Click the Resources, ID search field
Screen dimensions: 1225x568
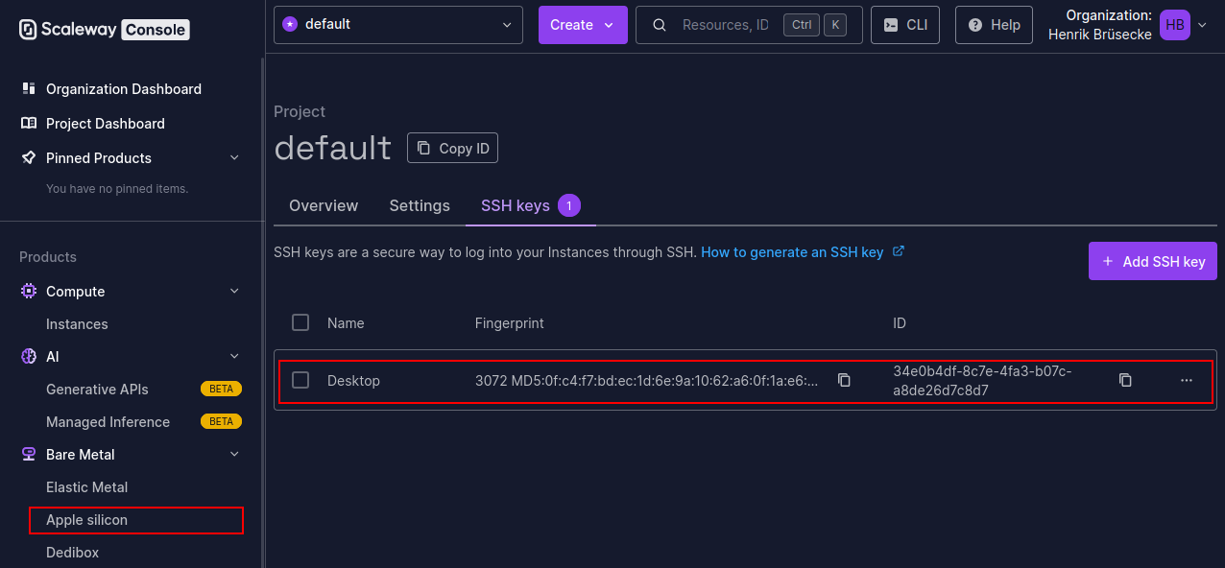[x=749, y=25]
